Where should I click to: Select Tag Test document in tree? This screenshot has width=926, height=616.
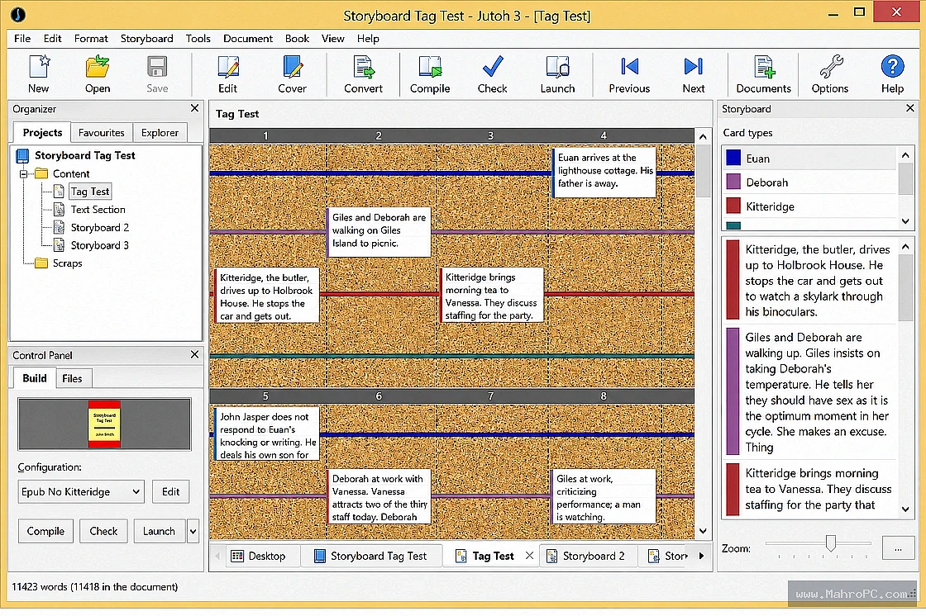90,192
